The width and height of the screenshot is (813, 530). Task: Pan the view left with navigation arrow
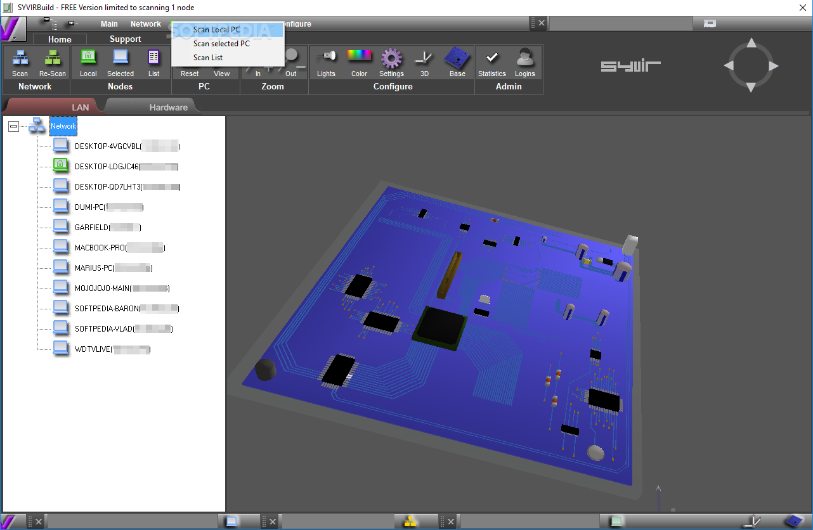729,65
